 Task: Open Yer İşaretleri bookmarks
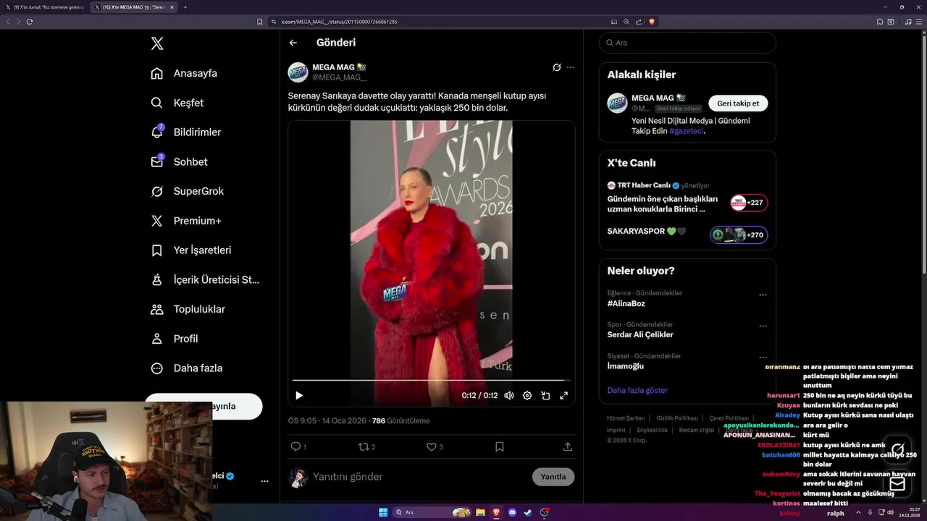[191, 250]
